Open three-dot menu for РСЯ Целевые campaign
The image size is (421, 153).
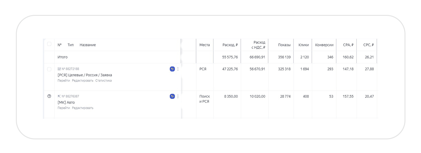pyautogui.click(x=178, y=69)
